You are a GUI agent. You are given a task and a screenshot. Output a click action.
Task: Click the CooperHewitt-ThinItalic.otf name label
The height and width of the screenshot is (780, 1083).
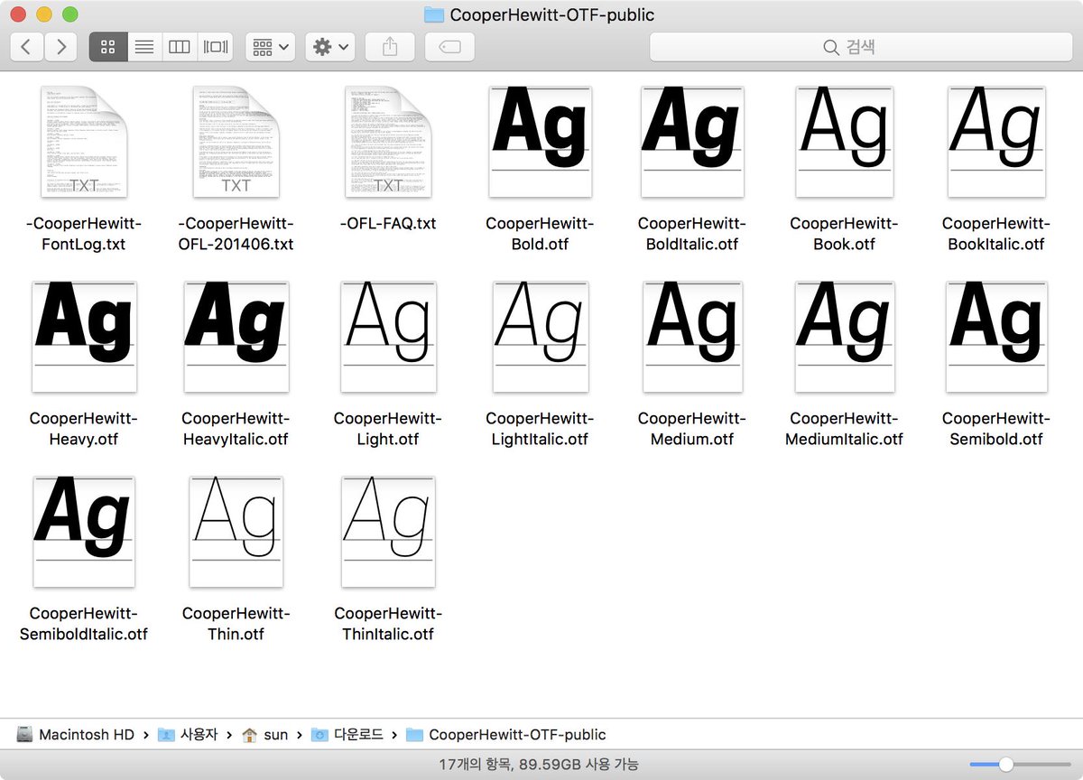click(x=388, y=624)
